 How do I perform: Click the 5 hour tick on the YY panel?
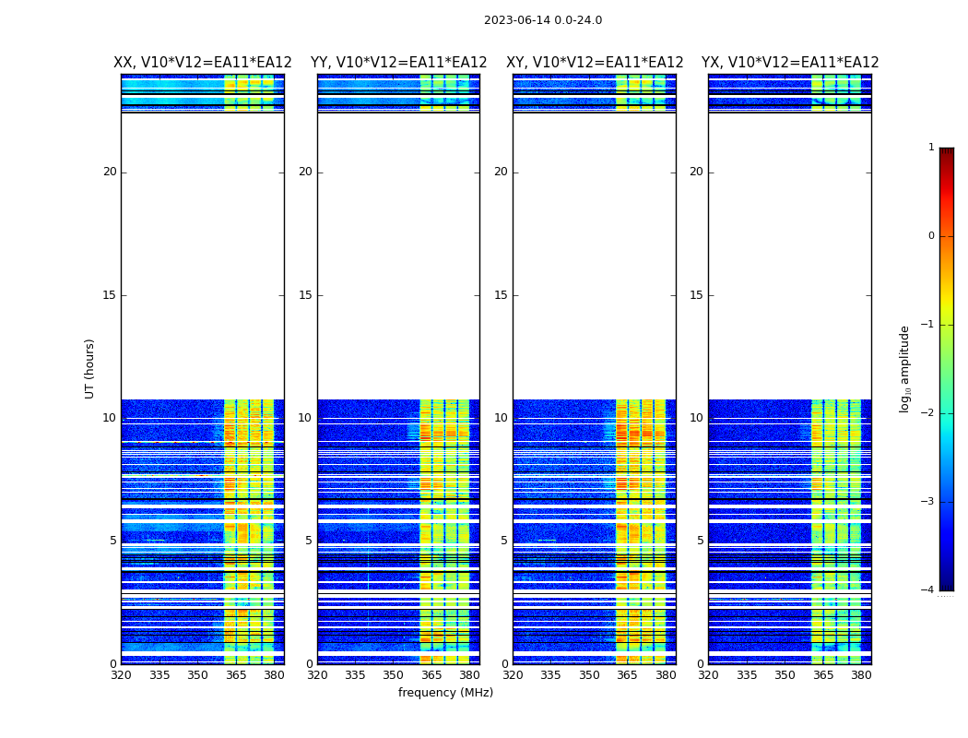(309, 541)
